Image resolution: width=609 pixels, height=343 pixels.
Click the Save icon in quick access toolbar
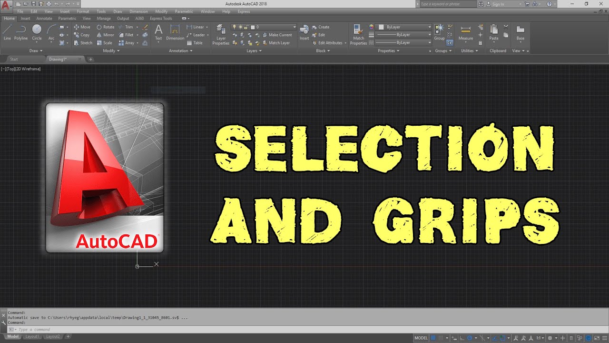pyautogui.click(x=33, y=4)
